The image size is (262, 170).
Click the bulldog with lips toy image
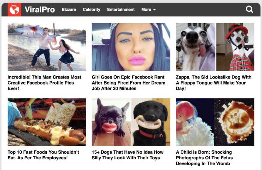[111, 122]
